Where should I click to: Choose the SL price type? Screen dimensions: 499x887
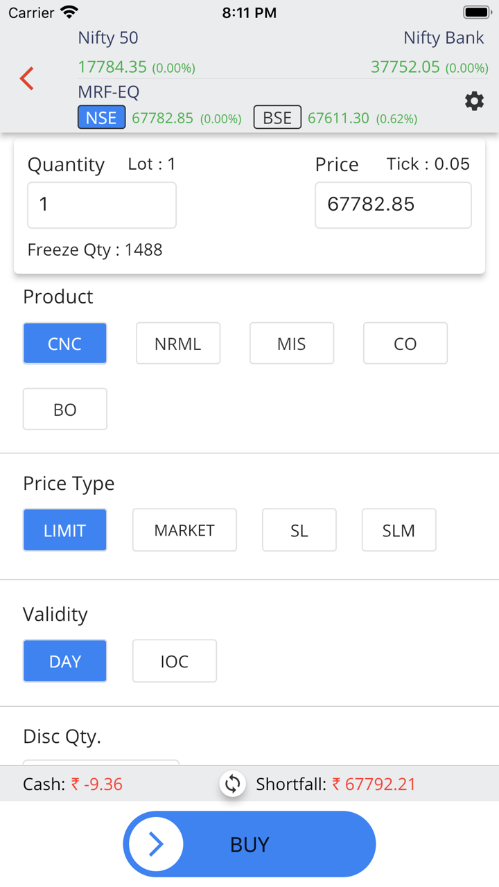point(299,530)
